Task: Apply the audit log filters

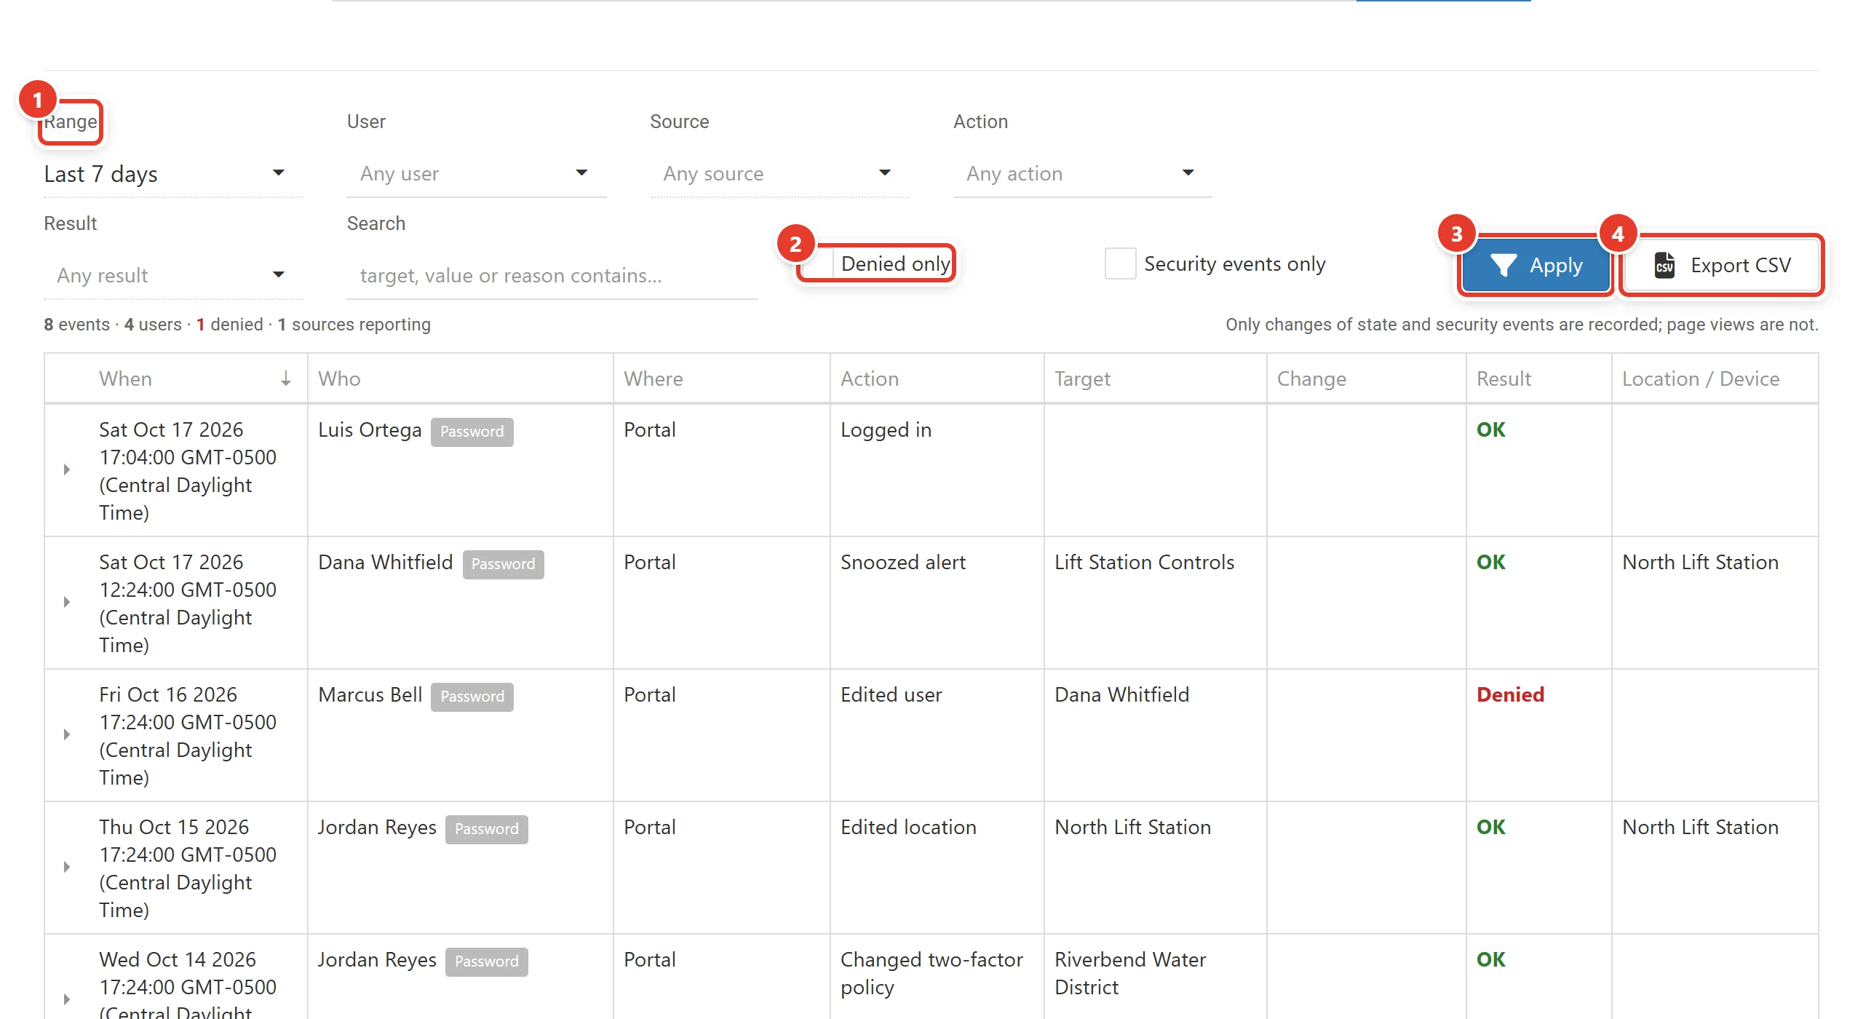Action: pos(1536,265)
